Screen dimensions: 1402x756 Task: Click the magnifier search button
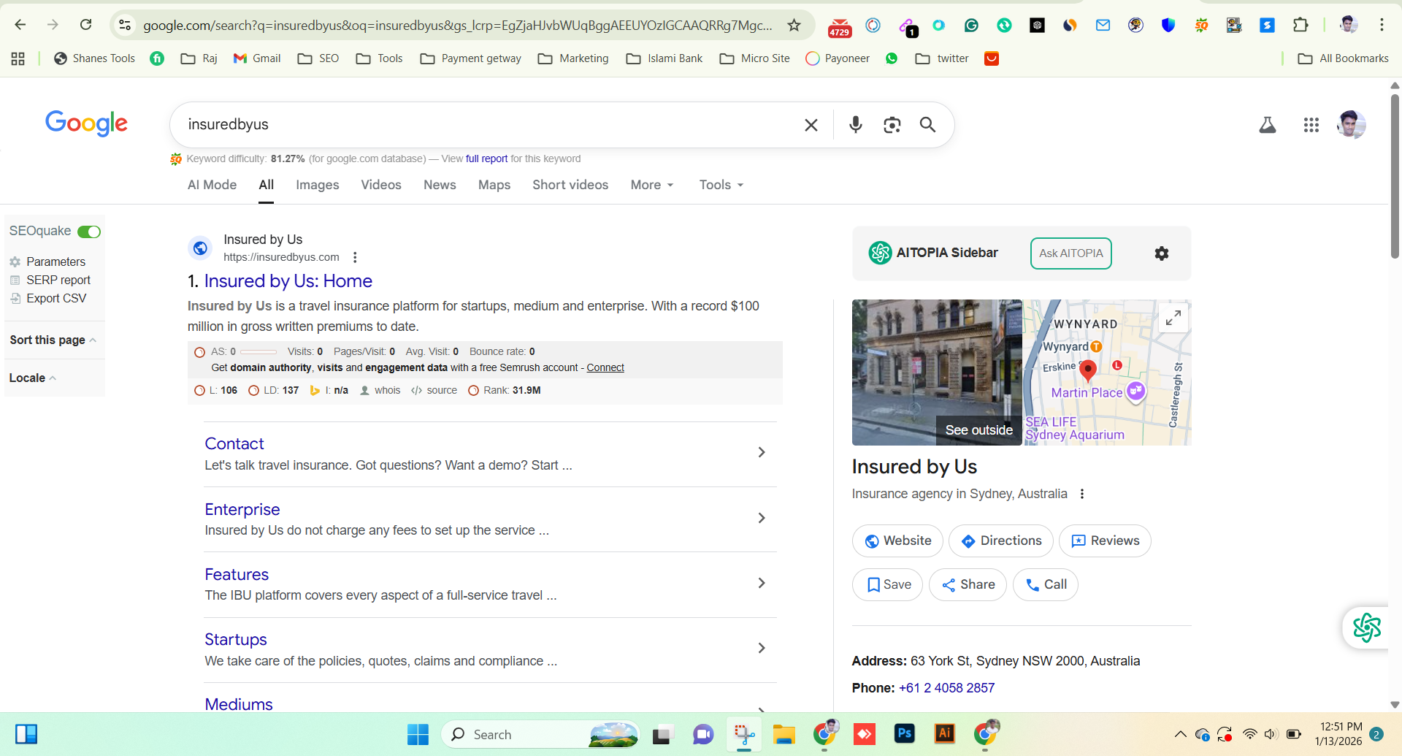927,125
